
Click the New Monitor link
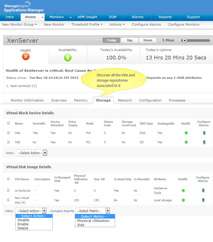tap(54, 24)
